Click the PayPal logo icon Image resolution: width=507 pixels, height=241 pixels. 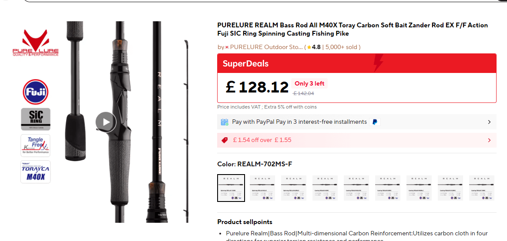pos(375,122)
